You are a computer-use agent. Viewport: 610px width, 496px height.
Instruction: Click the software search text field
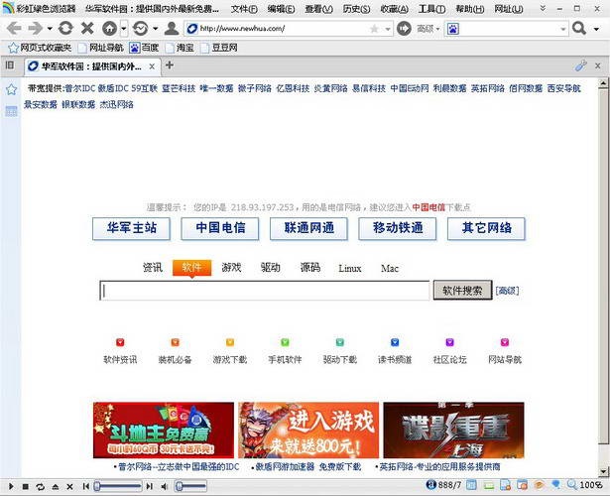(265, 291)
